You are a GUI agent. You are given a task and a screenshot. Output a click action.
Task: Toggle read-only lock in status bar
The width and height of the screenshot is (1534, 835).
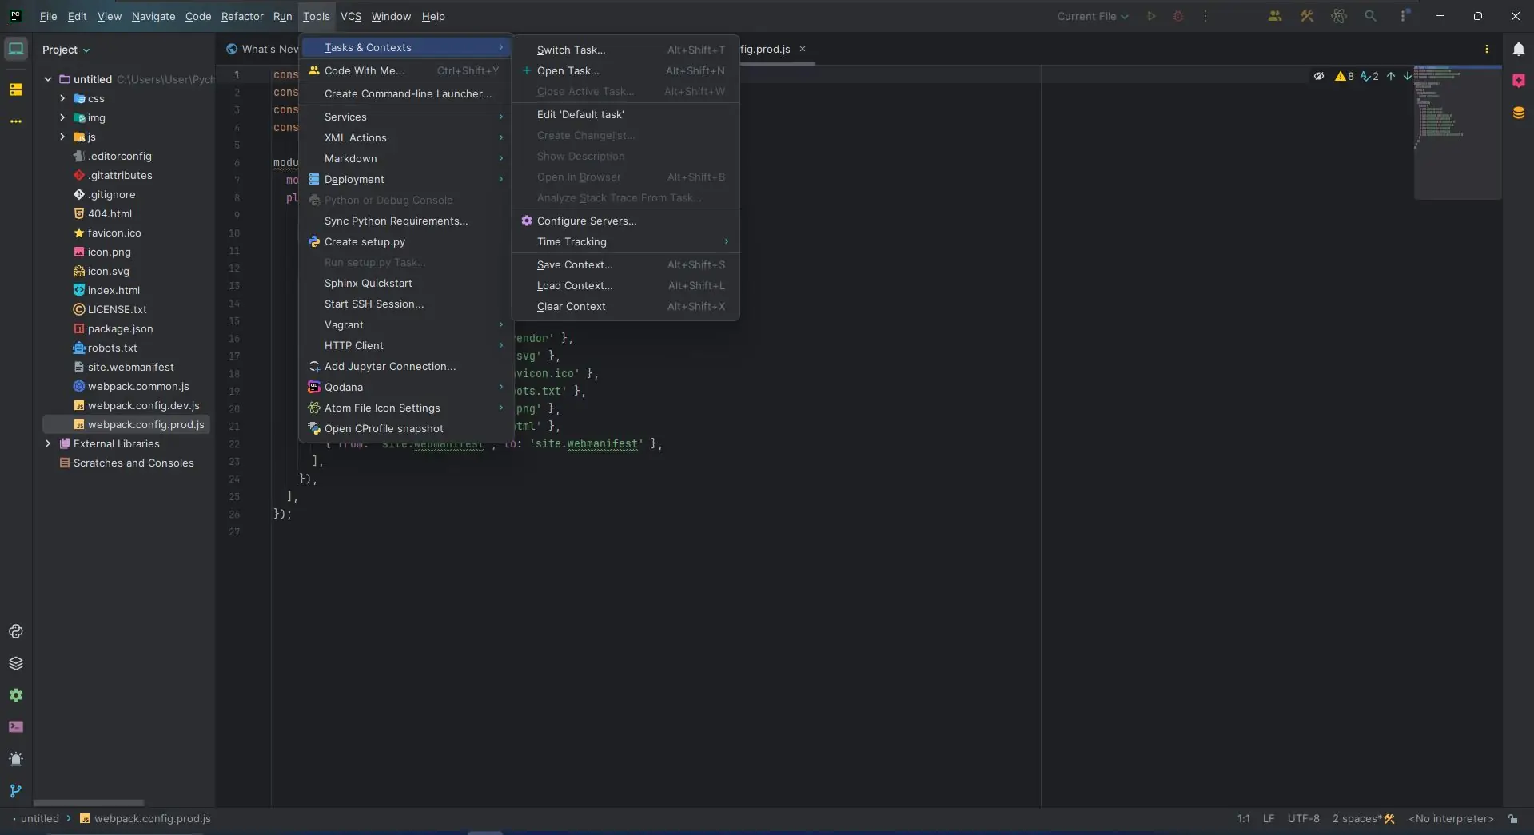click(1512, 819)
